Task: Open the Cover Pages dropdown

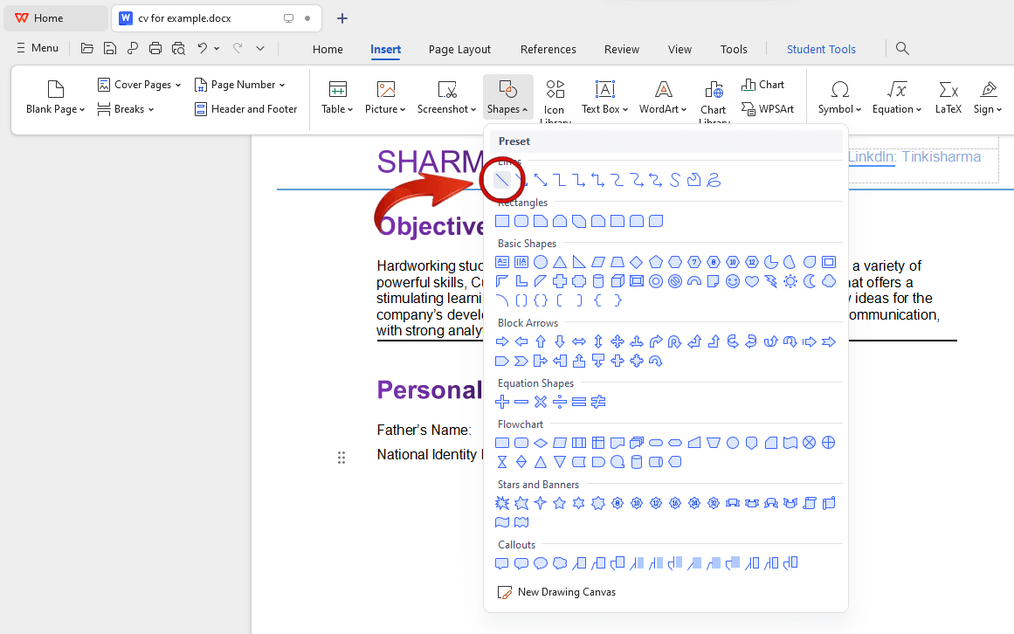Action: pos(140,85)
